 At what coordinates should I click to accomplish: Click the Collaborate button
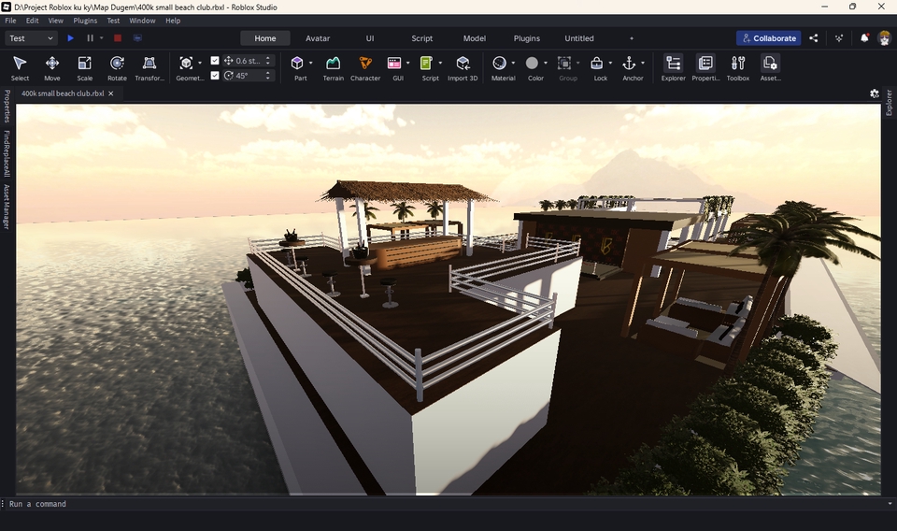pos(768,38)
